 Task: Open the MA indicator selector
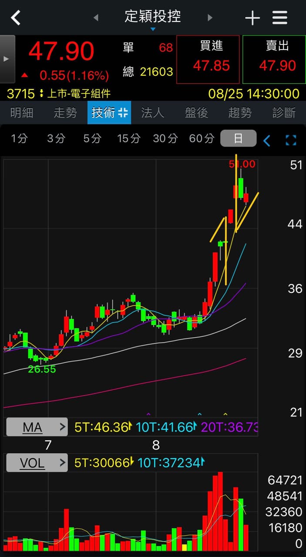(x=37, y=427)
